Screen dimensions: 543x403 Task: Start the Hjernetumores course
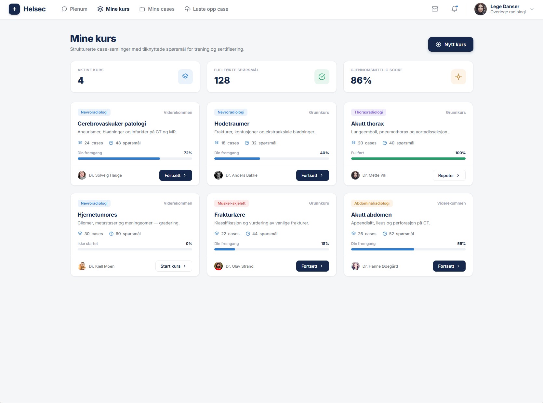pos(174,266)
